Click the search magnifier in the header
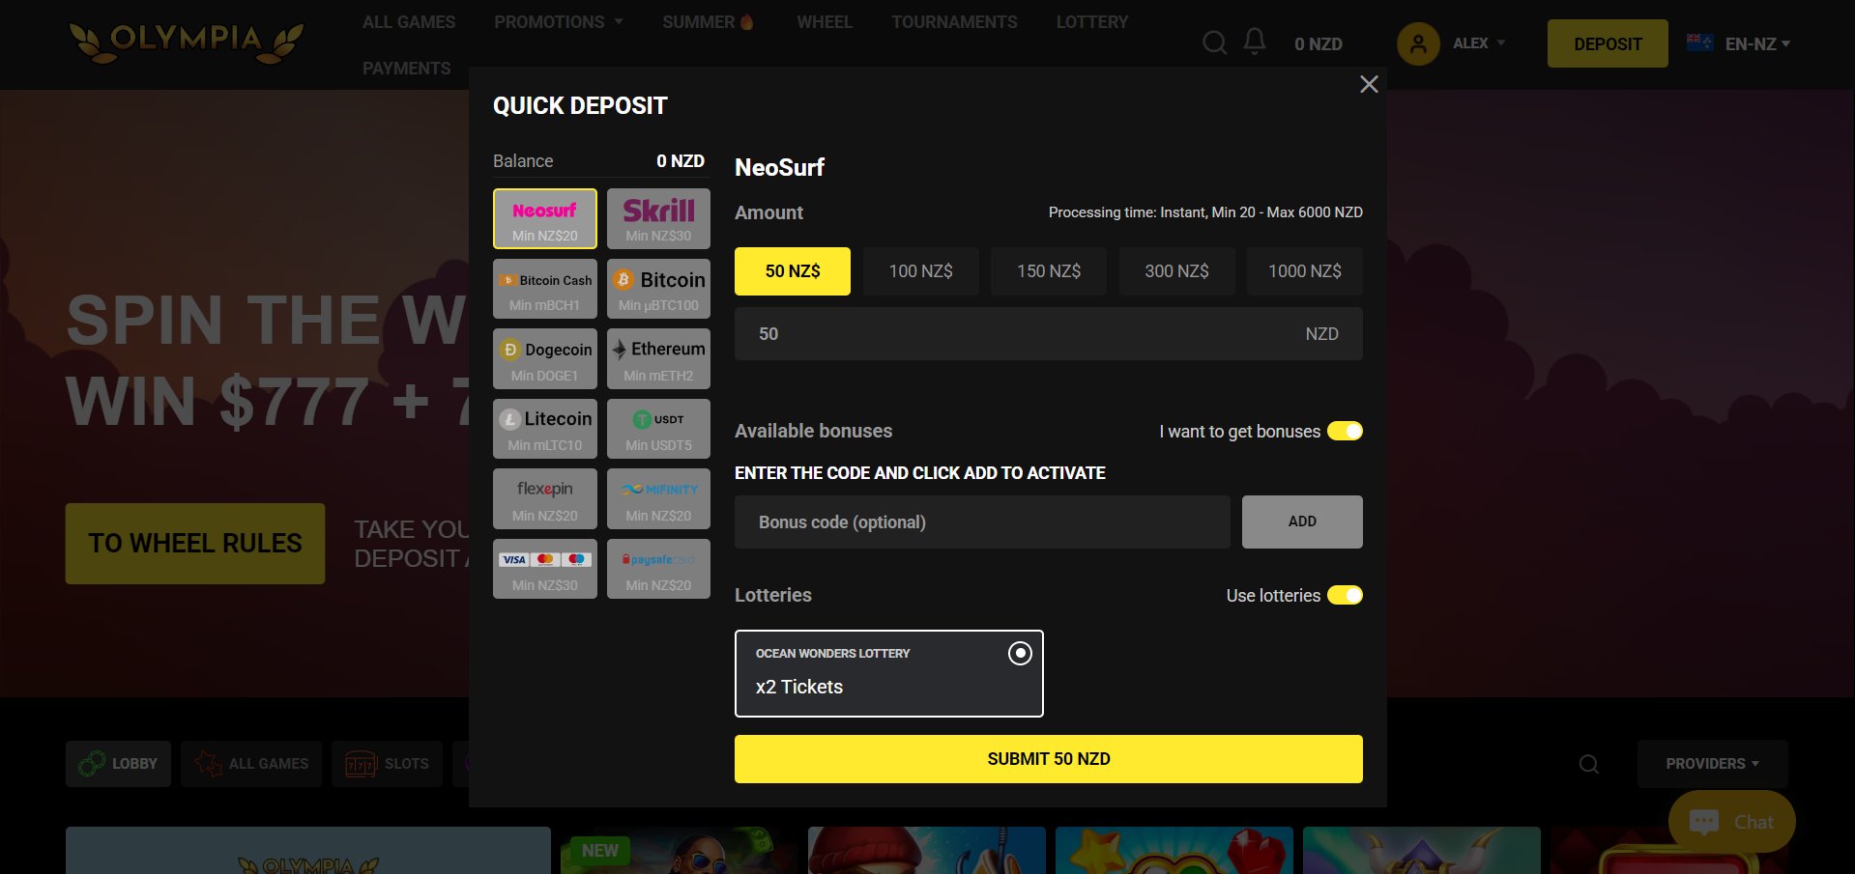Screen dimensions: 1855x874 click(x=1214, y=42)
